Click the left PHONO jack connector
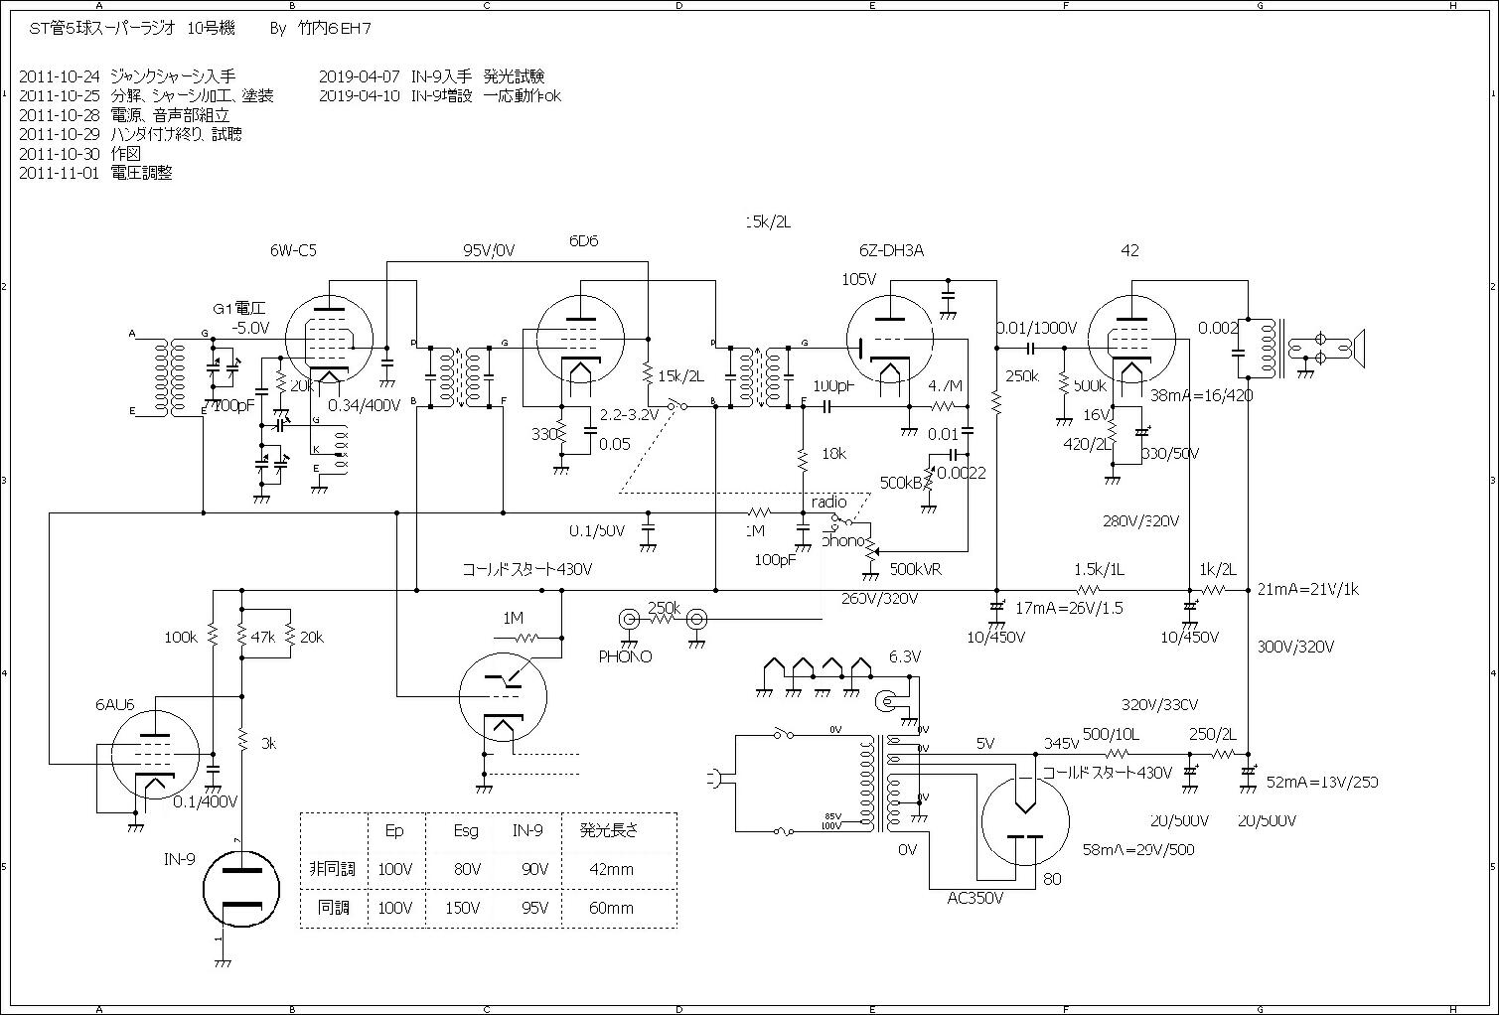This screenshot has width=1499, height=1015. point(629,620)
